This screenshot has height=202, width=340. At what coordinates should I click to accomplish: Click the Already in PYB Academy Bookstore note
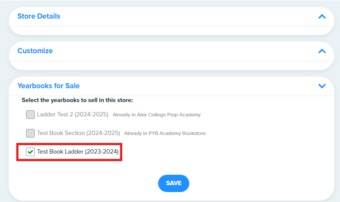165,133
